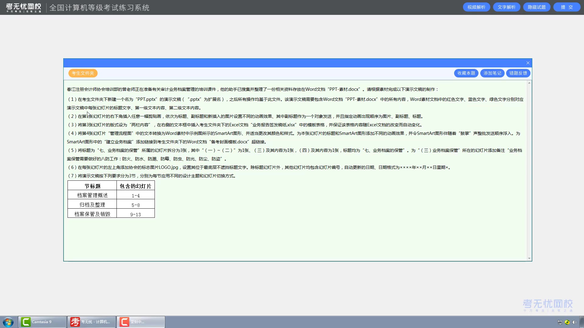Submit the exam with 提交

pos(567,7)
